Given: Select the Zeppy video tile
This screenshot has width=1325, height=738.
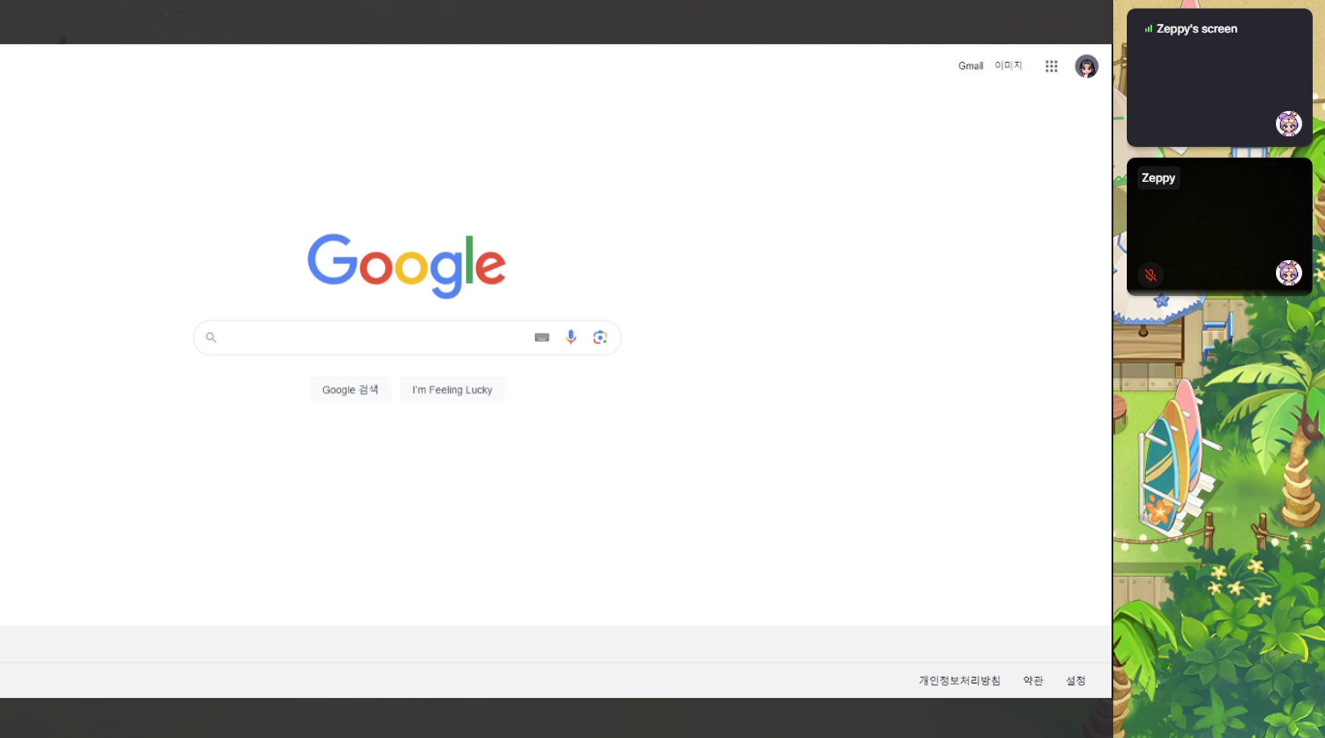Looking at the screenshot, I should tap(1219, 226).
